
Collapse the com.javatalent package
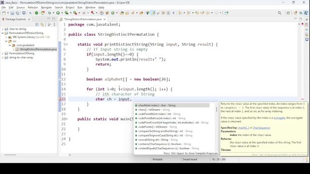[10, 45]
